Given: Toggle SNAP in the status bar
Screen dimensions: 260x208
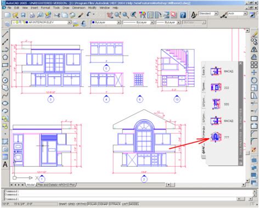Looking at the screenshot, I should tap(63, 204).
